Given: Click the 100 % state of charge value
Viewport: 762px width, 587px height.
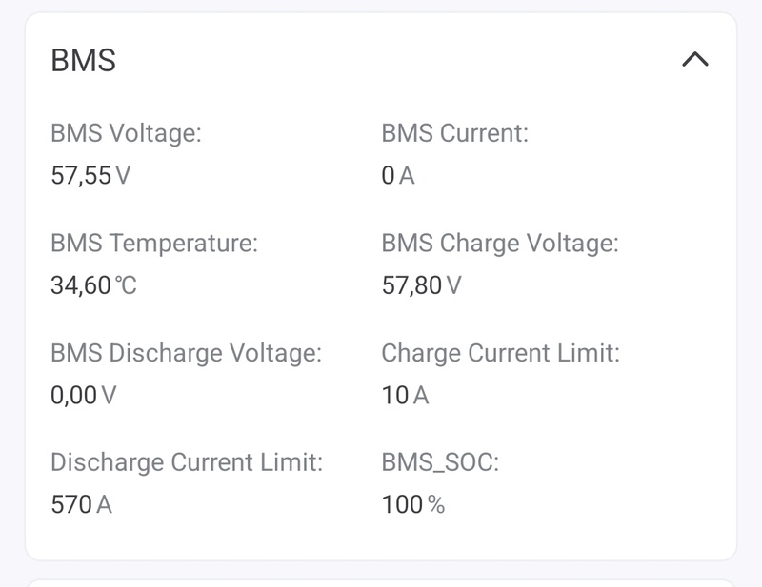Looking at the screenshot, I should tap(412, 504).
